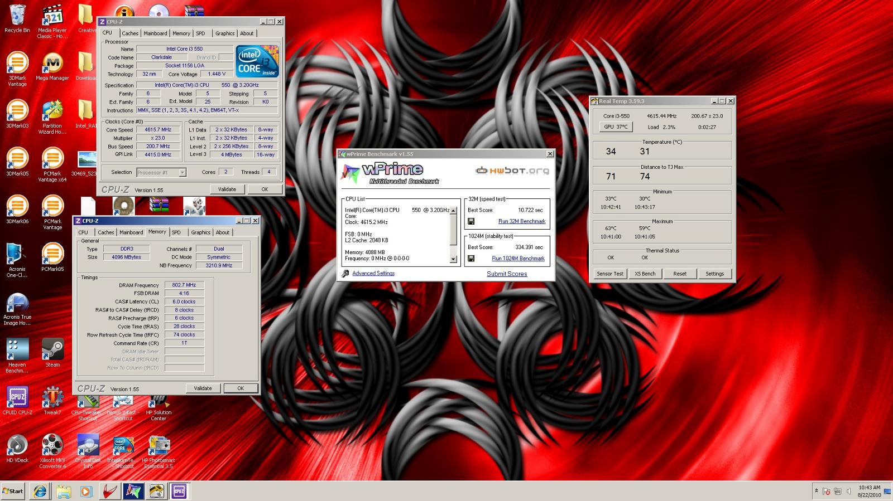Open Graphics tab in top CPU-Z window

tap(225, 33)
